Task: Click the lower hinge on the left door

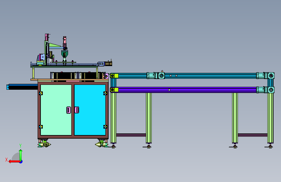Action: [41, 127]
